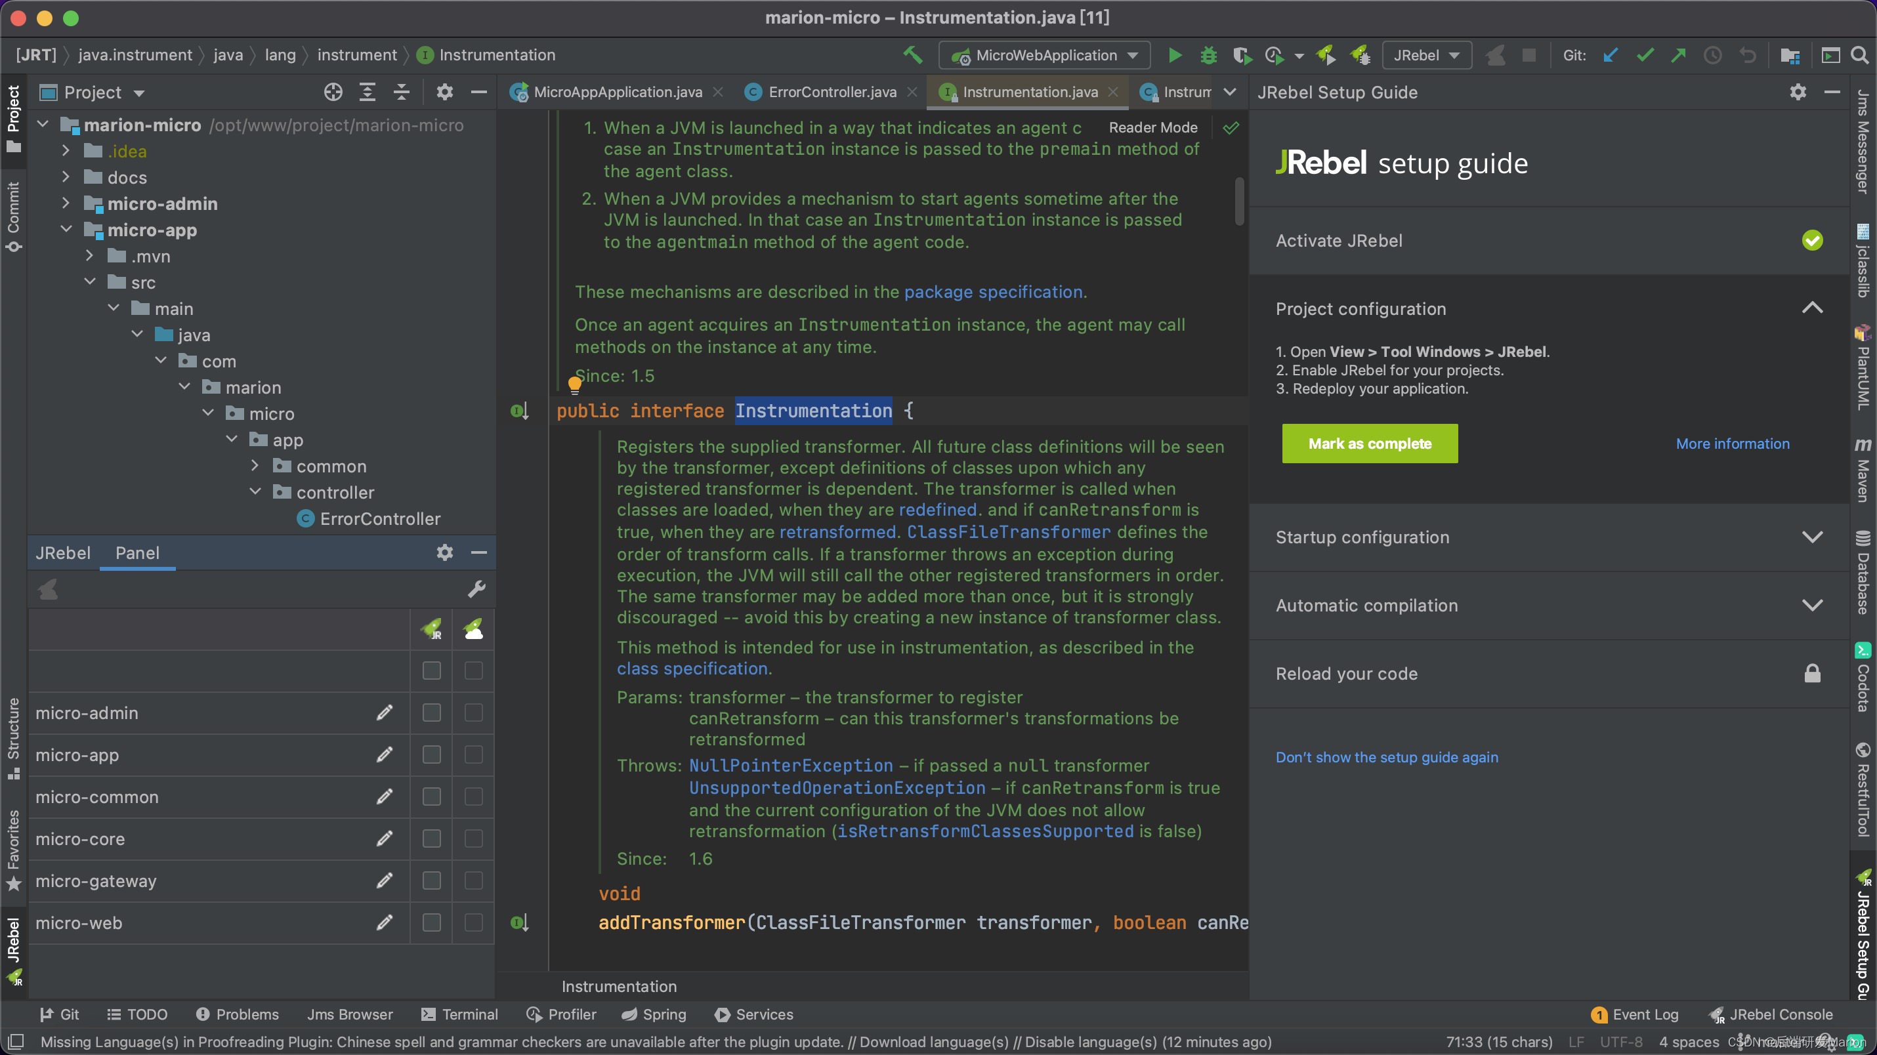1877x1055 pixels.
Task: Expand the micro-admin folder in tree
Action: [66, 203]
